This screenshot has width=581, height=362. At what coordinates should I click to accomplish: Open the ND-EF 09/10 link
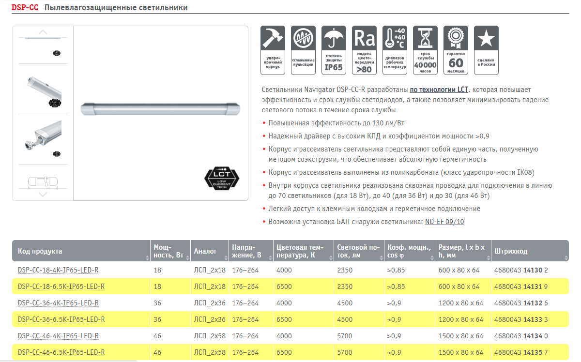pyautogui.click(x=444, y=222)
